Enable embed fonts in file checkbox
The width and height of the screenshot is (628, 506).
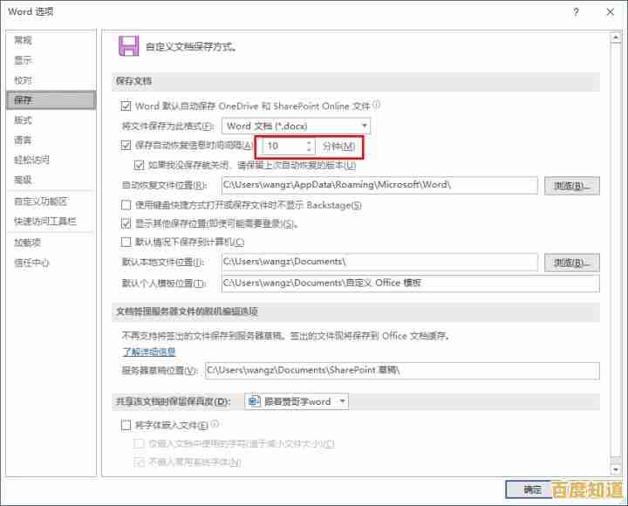[126, 425]
